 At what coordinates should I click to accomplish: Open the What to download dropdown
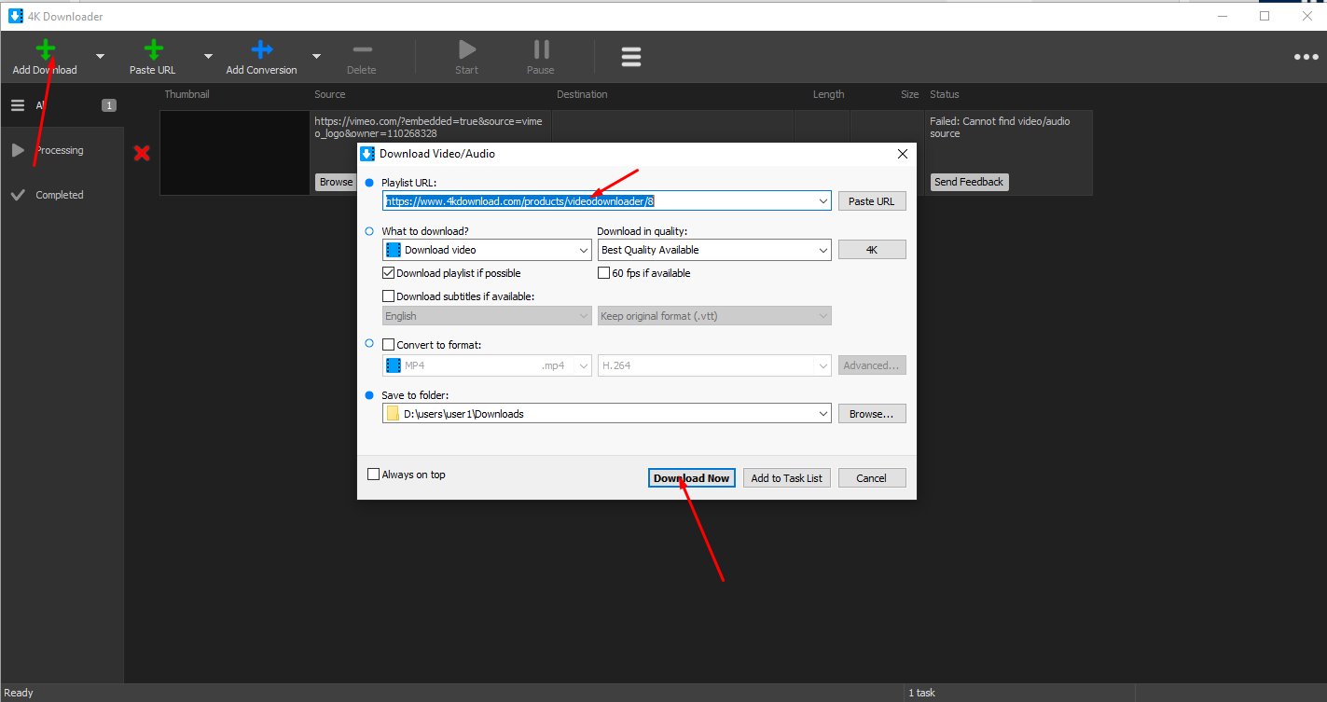click(x=584, y=250)
